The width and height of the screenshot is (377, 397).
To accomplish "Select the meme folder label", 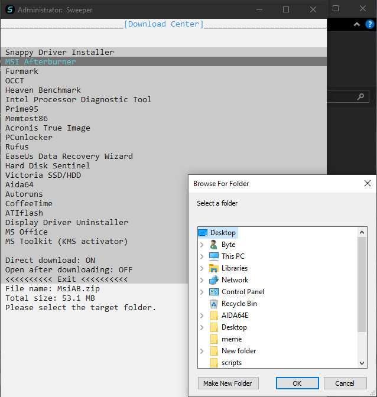I will click(232, 339).
